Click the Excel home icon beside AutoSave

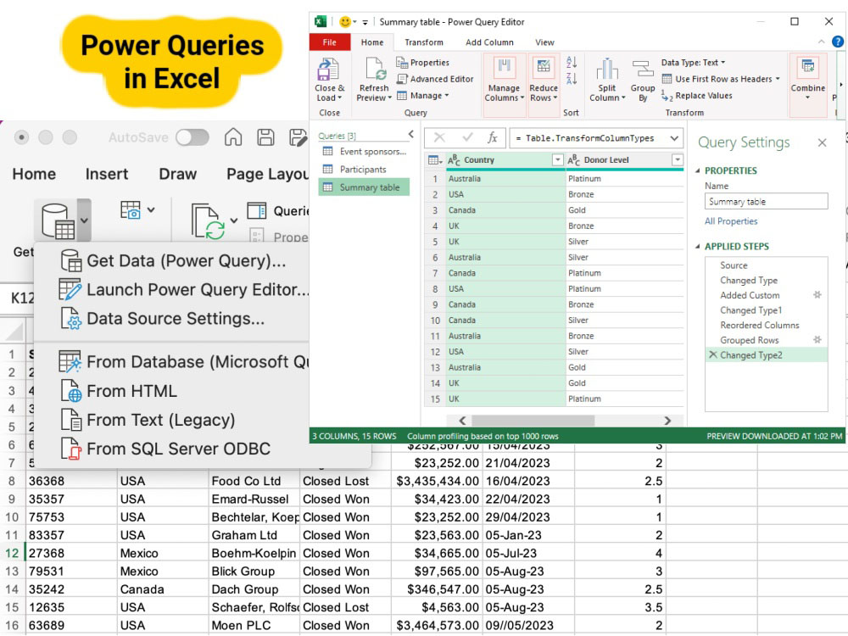click(x=233, y=137)
